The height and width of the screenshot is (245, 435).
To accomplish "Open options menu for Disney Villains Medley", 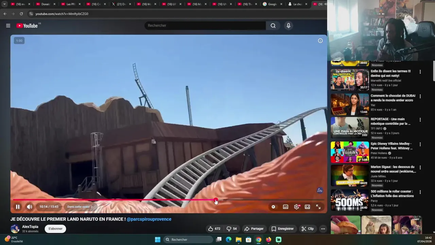I will click(420, 144).
